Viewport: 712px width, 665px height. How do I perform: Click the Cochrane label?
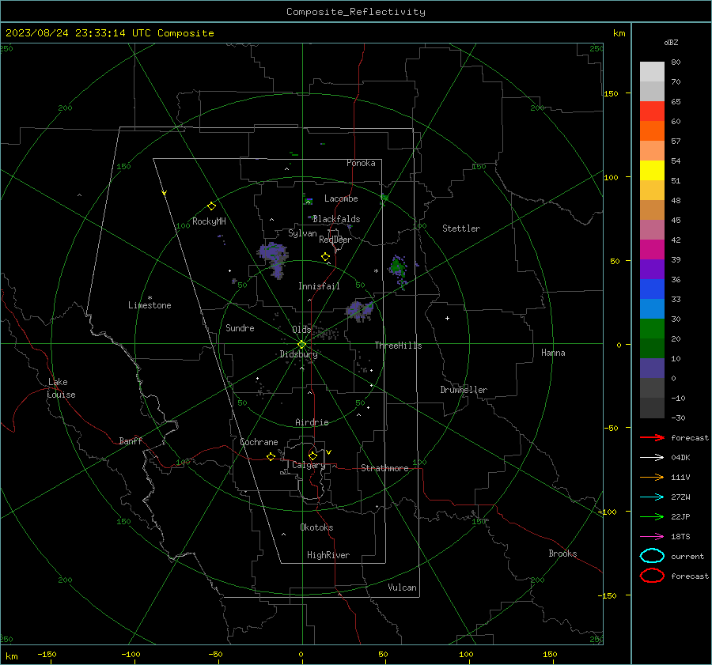click(x=259, y=442)
